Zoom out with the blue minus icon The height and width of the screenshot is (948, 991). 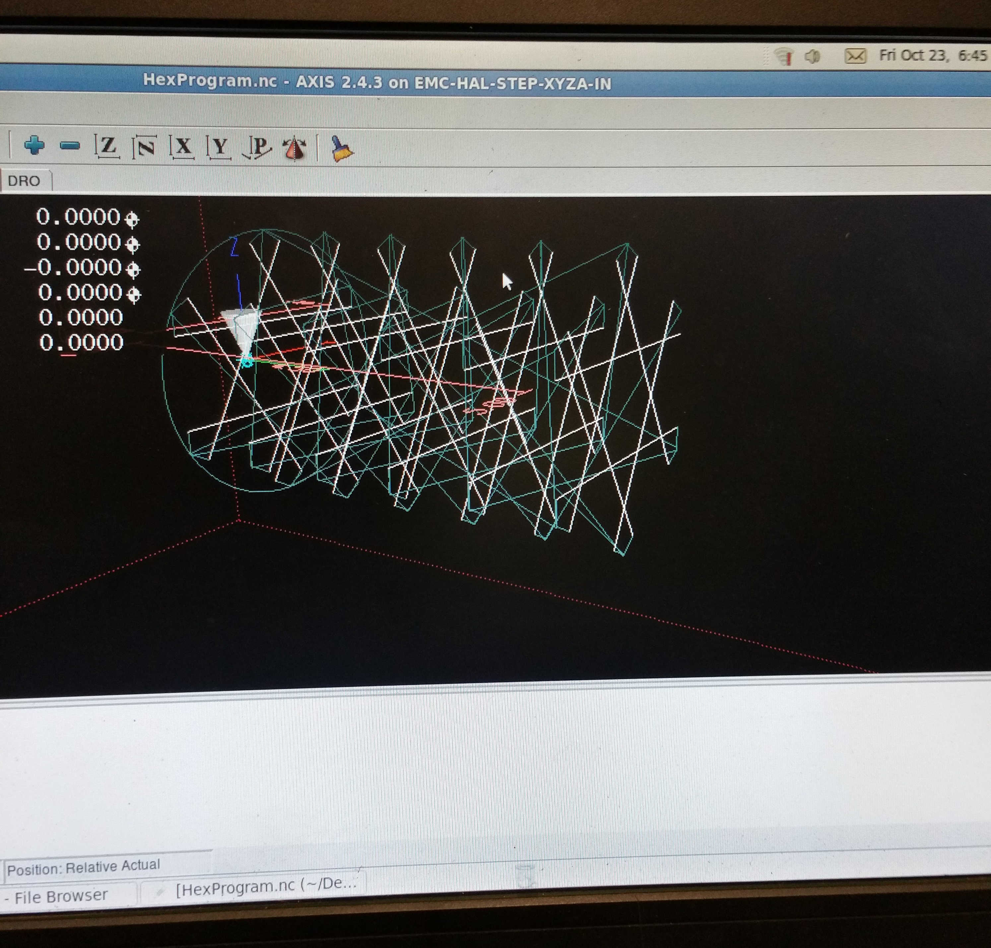[x=70, y=146]
